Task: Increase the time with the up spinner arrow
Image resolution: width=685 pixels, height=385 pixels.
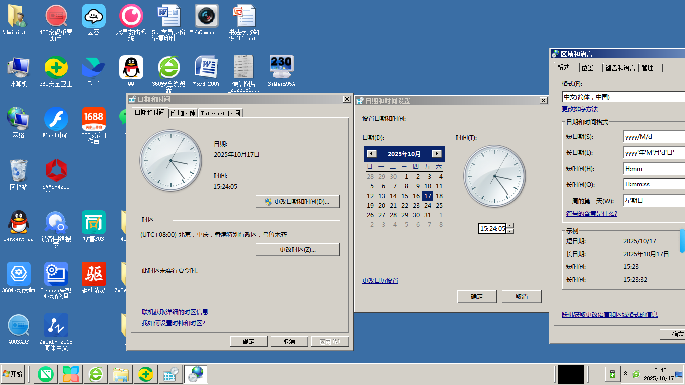Action: tap(510, 226)
